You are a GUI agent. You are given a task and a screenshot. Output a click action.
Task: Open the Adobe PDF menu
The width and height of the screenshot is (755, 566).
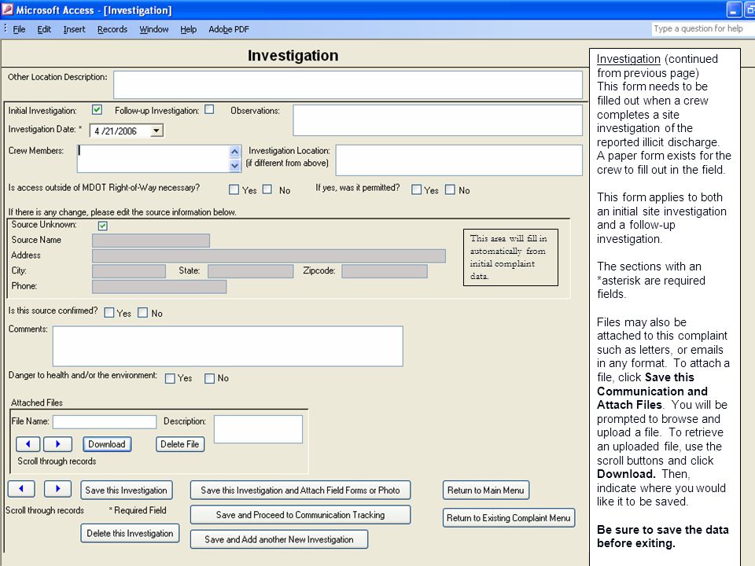coord(229,29)
